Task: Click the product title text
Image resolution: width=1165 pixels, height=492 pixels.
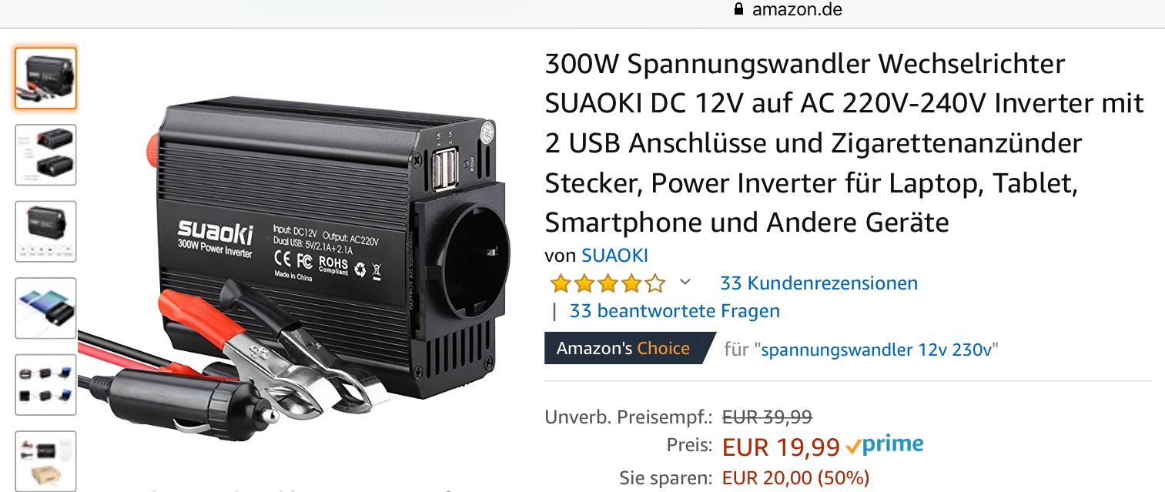Action: click(845, 143)
